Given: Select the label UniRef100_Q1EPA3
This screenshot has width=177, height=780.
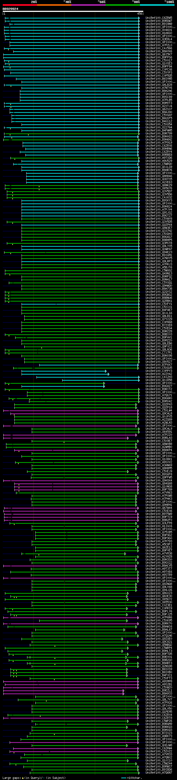Looking at the screenshot, I should 159,405.
